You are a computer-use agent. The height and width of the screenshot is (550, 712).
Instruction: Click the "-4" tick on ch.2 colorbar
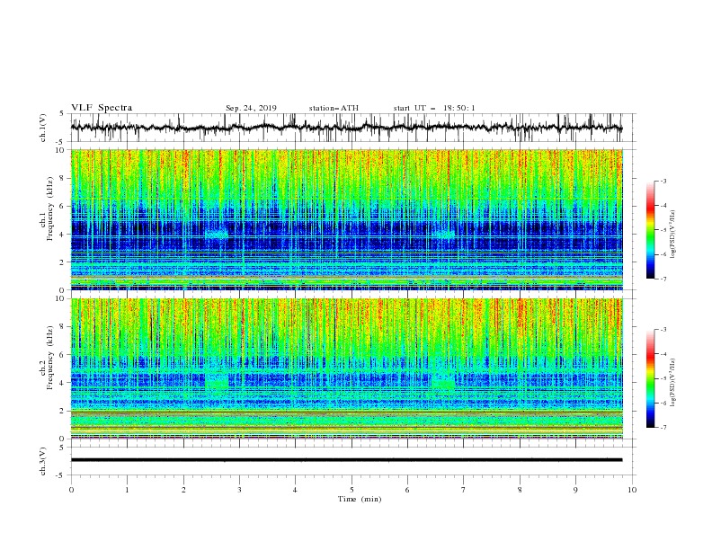coord(663,354)
